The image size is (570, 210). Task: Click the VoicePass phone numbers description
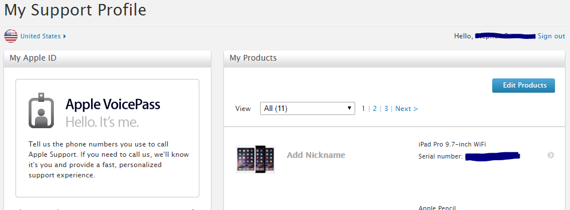[x=109, y=160]
